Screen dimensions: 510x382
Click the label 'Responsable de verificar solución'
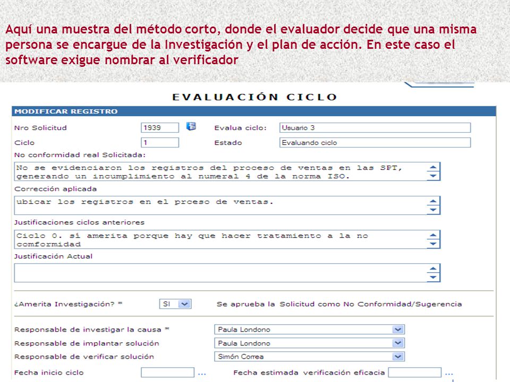click(x=84, y=357)
